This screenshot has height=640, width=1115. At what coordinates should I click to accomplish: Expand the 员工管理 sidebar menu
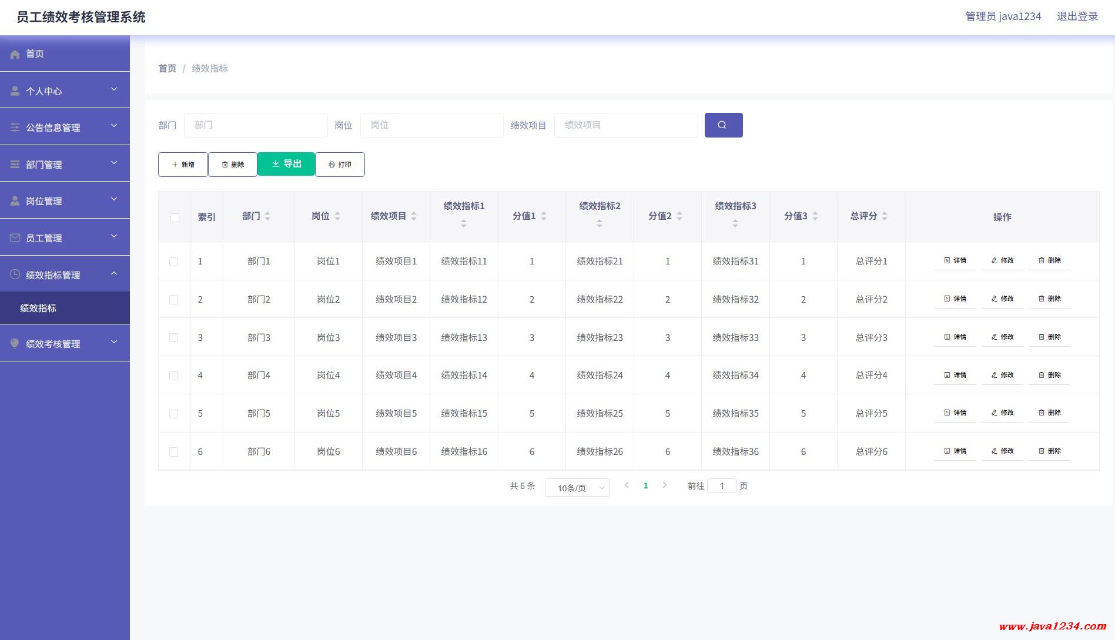[65, 237]
